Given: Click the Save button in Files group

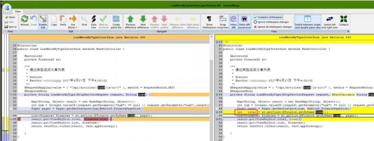Looking at the screenshot, I should [9, 22].
